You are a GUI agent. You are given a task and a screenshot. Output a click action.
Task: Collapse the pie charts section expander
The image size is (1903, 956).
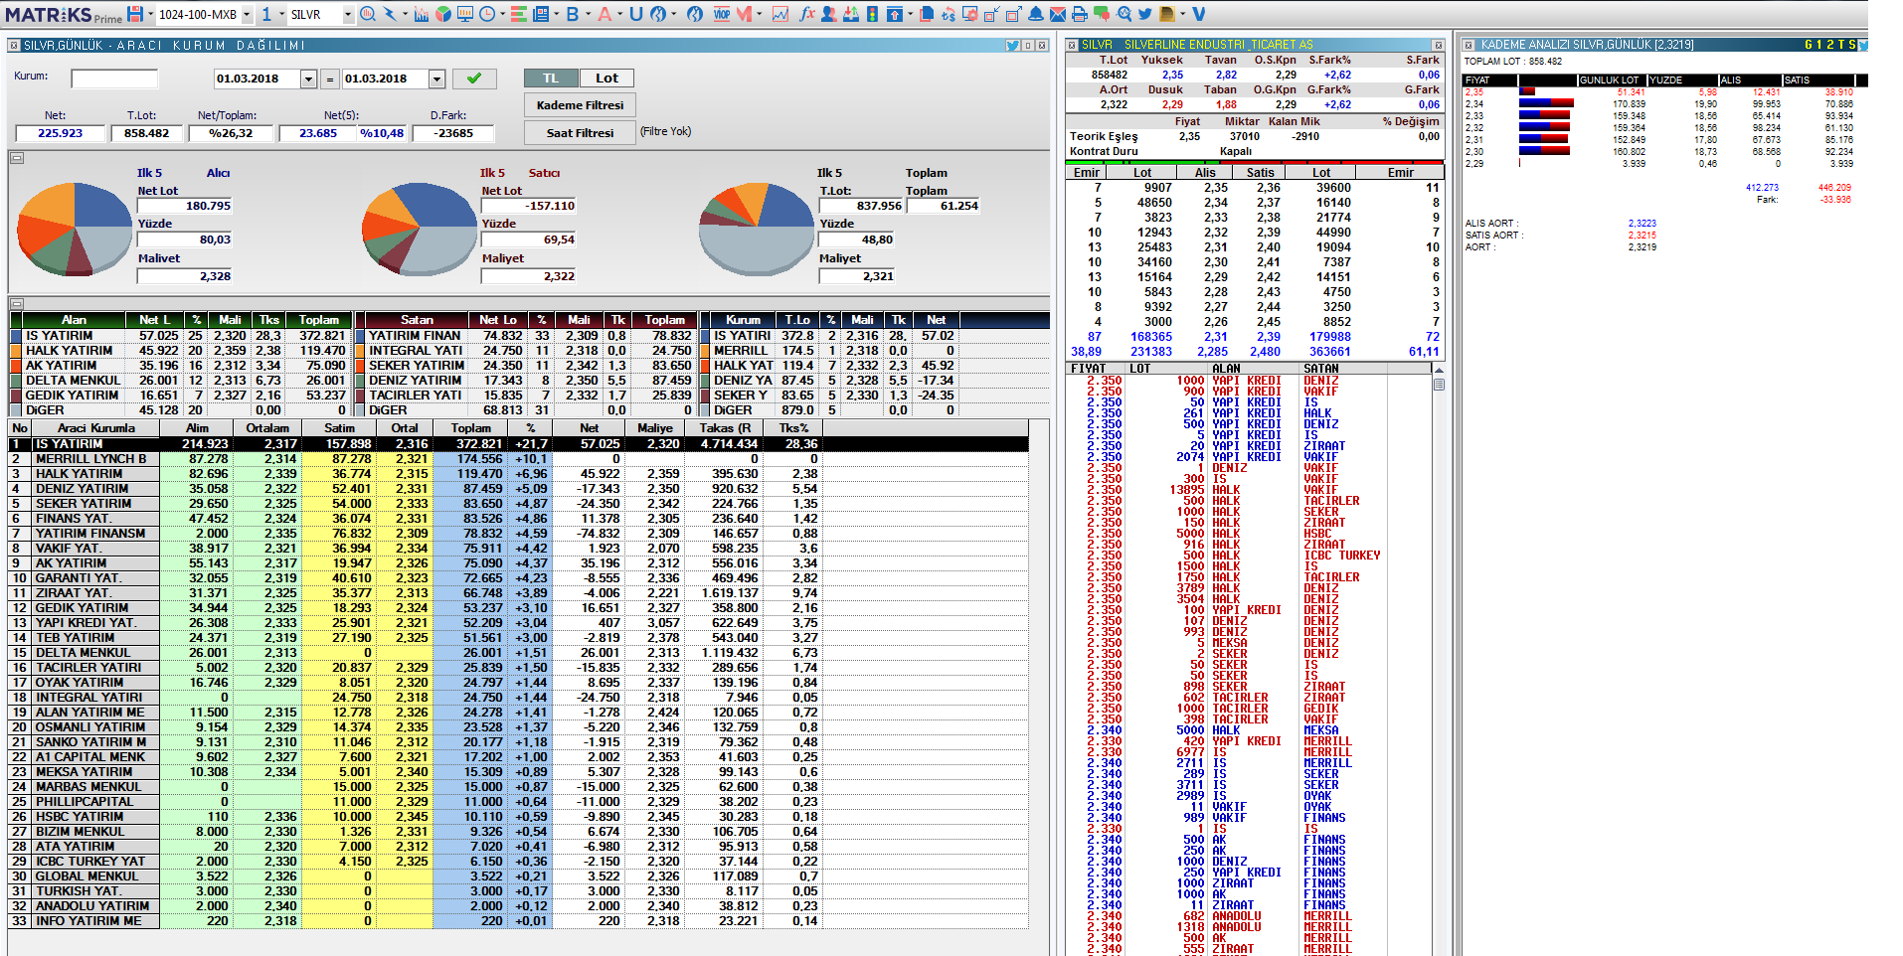16,157
